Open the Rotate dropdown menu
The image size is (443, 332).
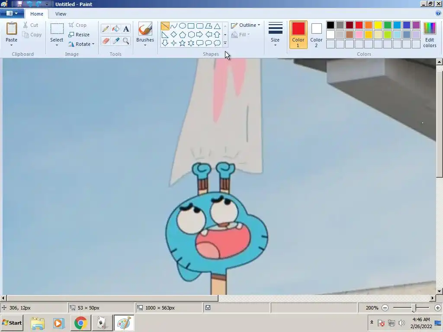pos(81,44)
